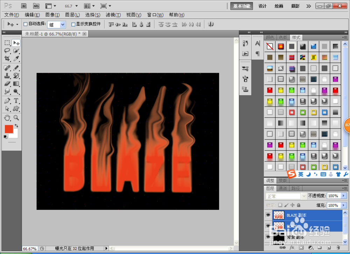Select the Lasso tool

point(7,51)
